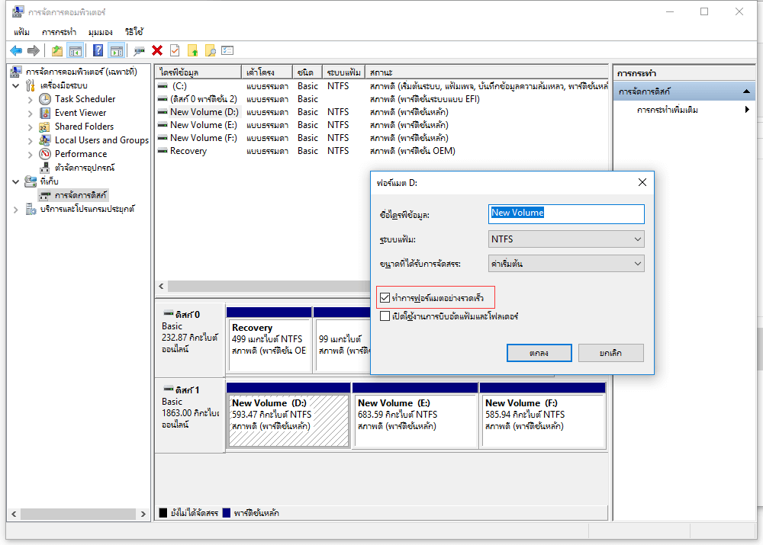Open the NTFS file system dropdown
Image resolution: width=763 pixels, height=545 pixels.
pyautogui.click(x=566, y=239)
